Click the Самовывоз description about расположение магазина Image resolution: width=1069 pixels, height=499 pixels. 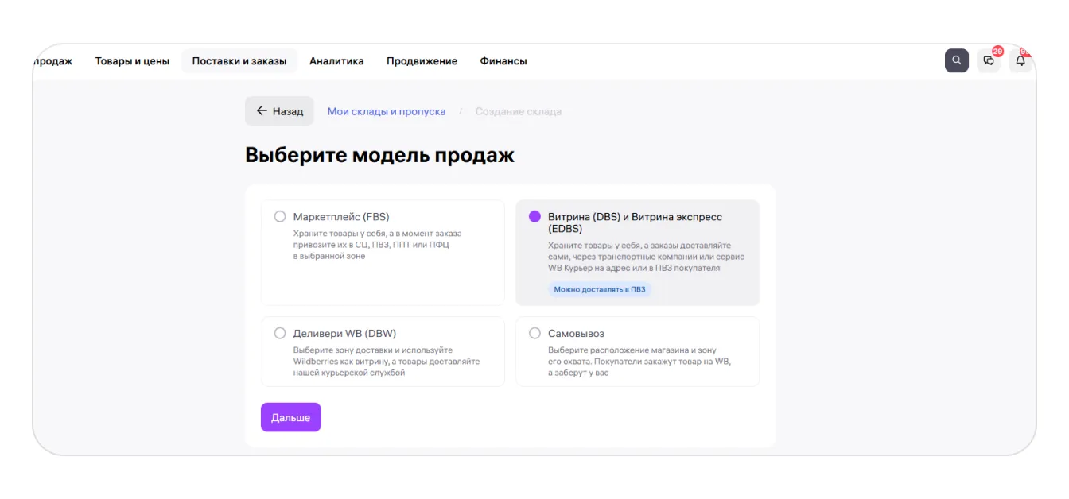(x=639, y=362)
